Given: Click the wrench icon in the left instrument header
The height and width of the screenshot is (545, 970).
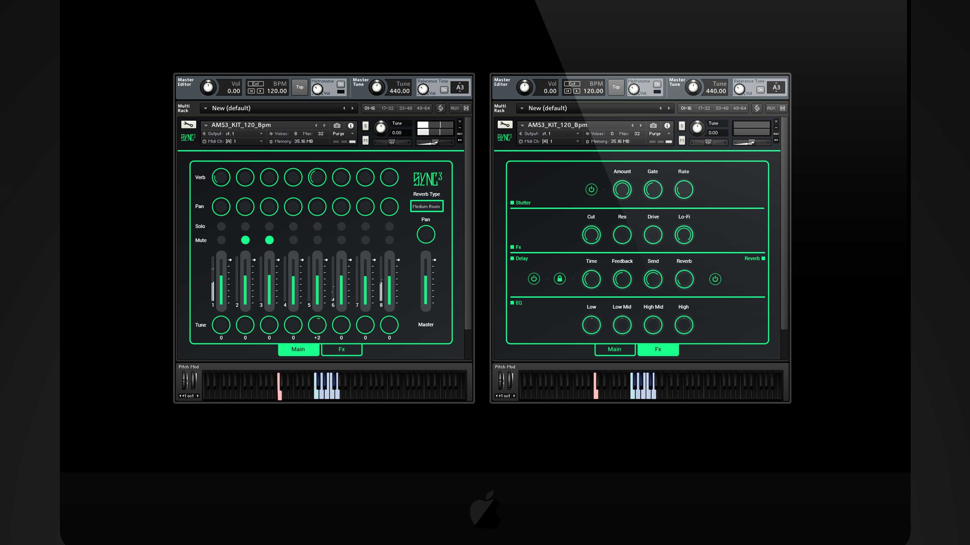Looking at the screenshot, I should tap(188, 124).
